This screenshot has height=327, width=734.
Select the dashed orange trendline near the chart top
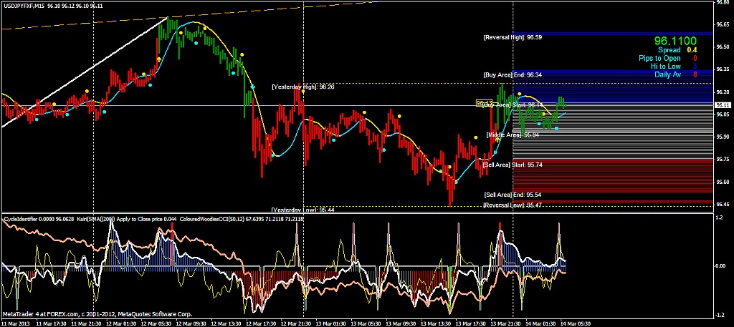point(189,16)
